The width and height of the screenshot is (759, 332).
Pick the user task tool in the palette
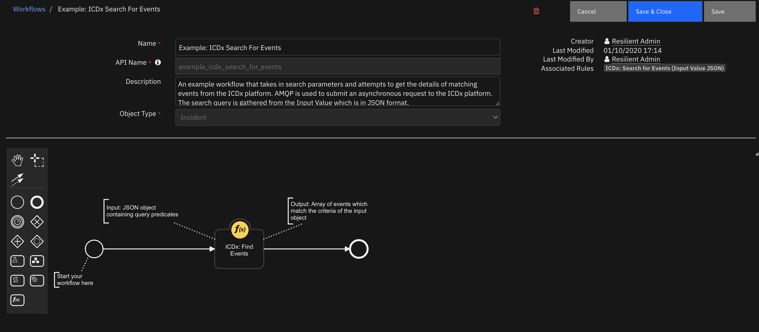(x=17, y=261)
